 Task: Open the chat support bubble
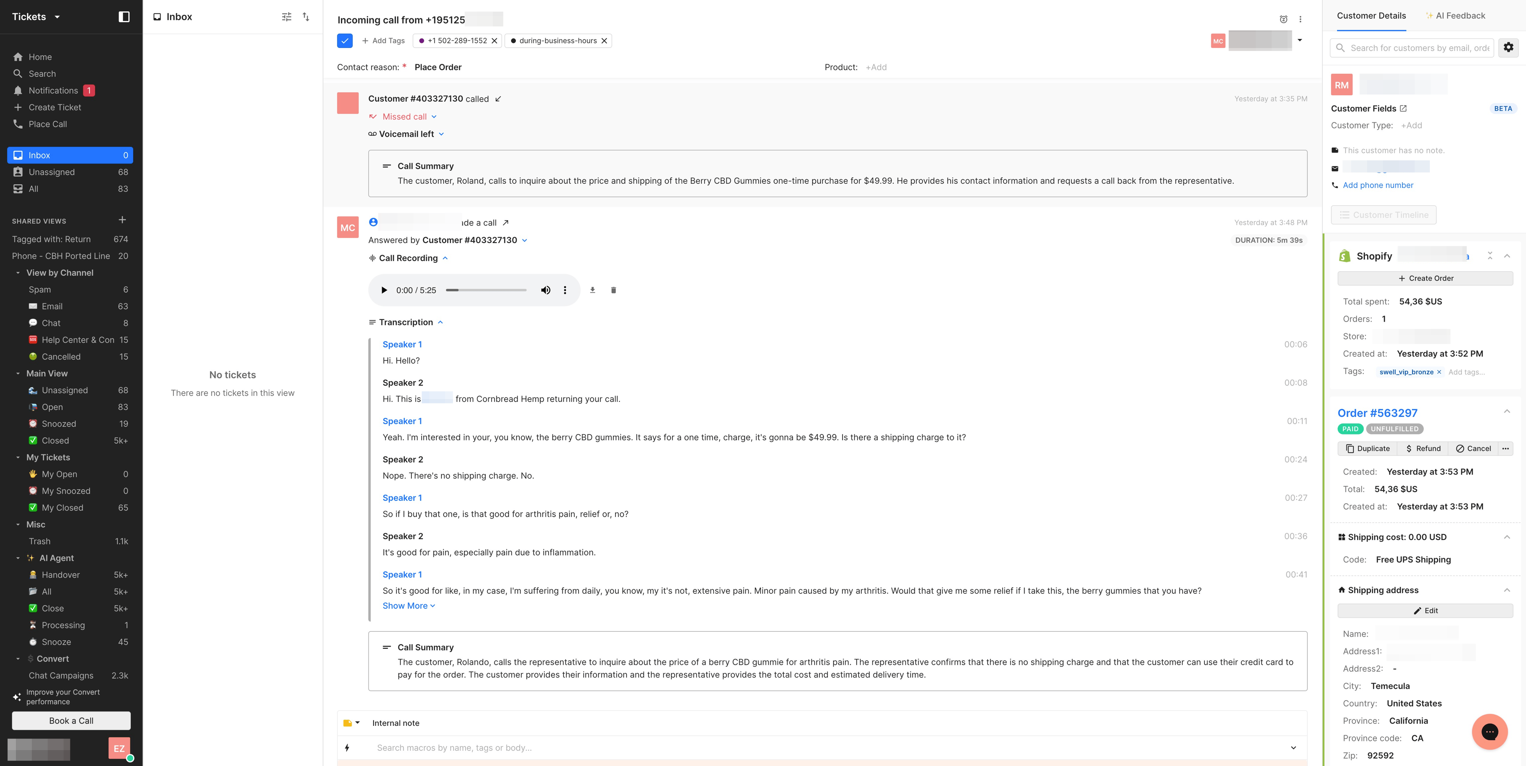click(1489, 732)
